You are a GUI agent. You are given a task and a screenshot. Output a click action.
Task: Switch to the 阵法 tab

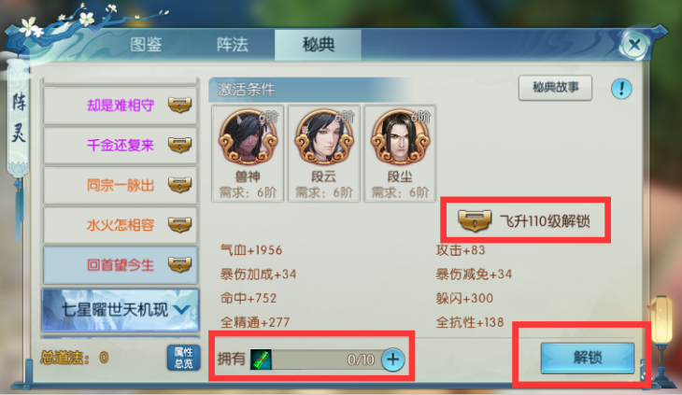coord(233,44)
